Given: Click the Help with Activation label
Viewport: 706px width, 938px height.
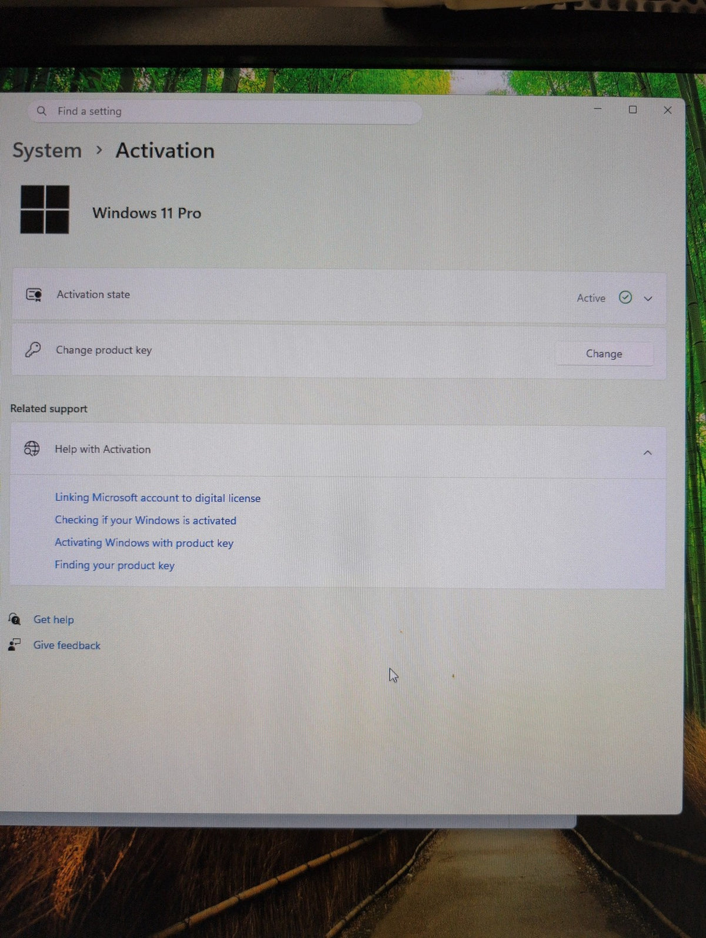Looking at the screenshot, I should 102,449.
